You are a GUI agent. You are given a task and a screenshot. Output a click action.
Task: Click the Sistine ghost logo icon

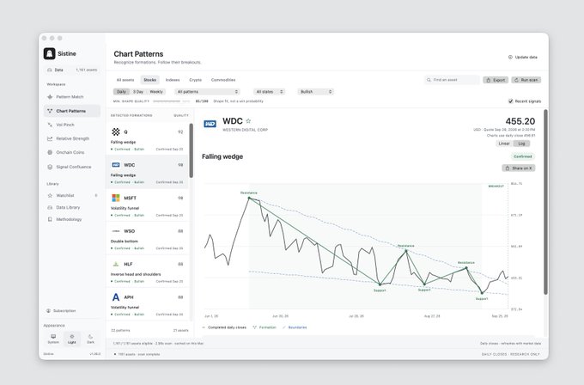[50, 53]
